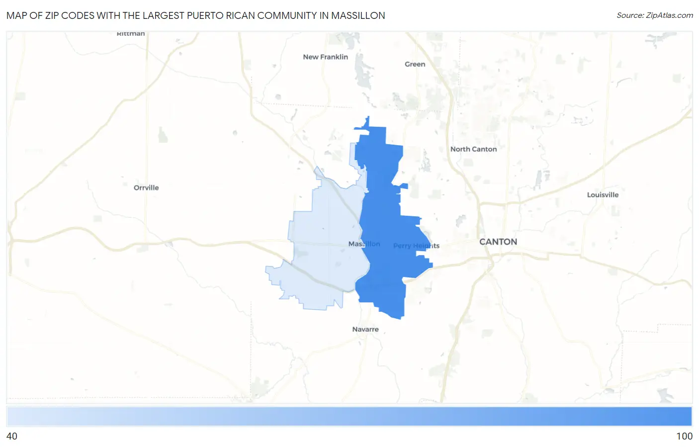This screenshot has width=699, height=447.
Task: Click the North Canton label
Action: pos(473,149)
